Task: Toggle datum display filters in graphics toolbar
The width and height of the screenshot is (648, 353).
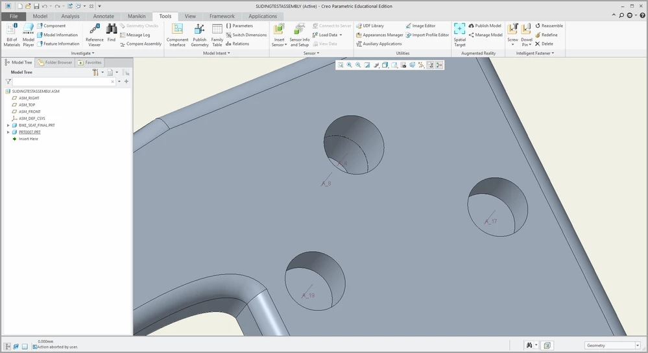Action: coord(421,65)
